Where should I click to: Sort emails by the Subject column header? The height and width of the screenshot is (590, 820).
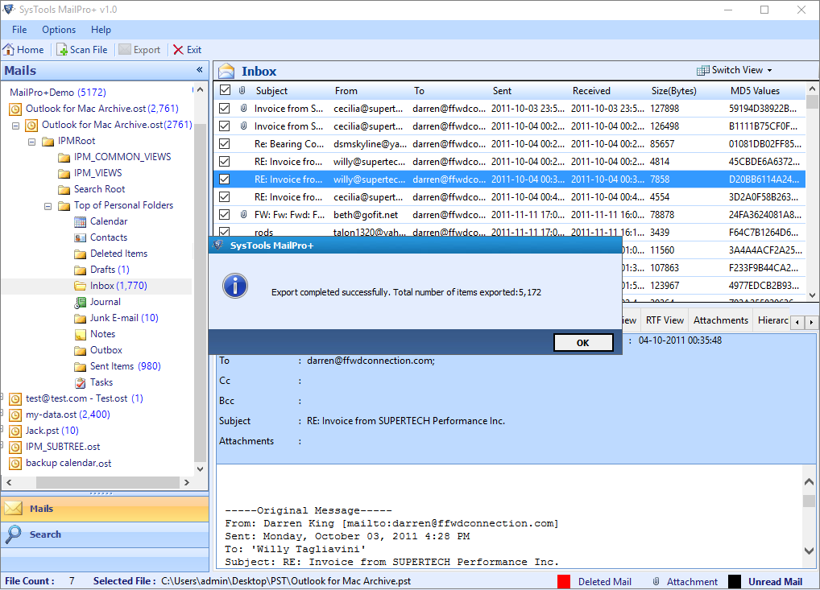(x=272, y=91)
